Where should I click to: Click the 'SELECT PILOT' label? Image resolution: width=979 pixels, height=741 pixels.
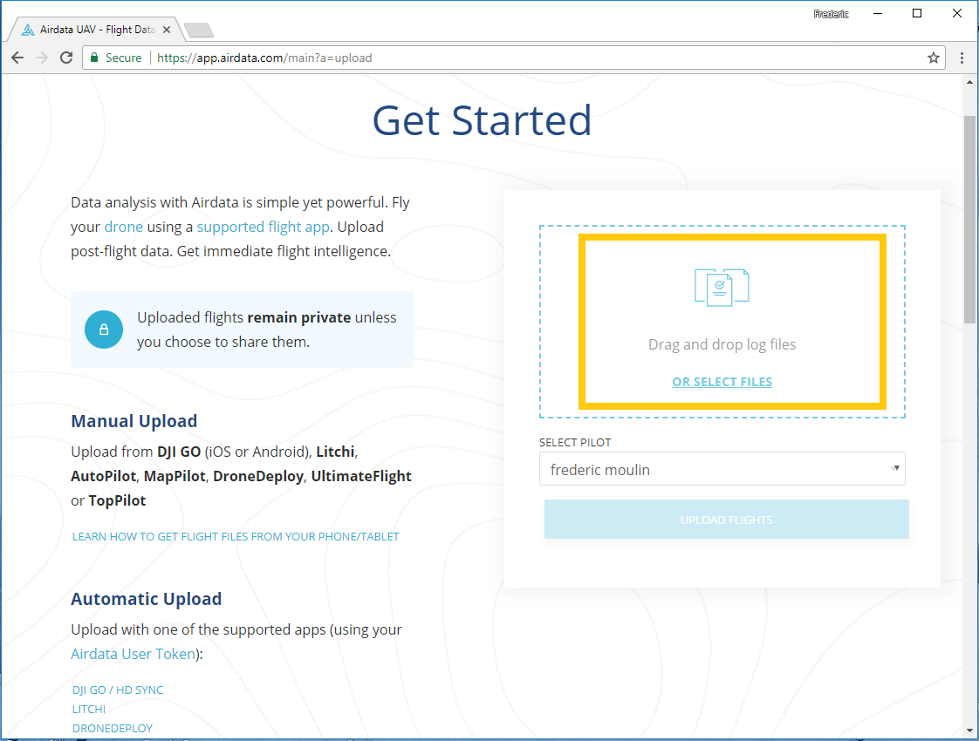pyautogui.click(x=575, y=442)
